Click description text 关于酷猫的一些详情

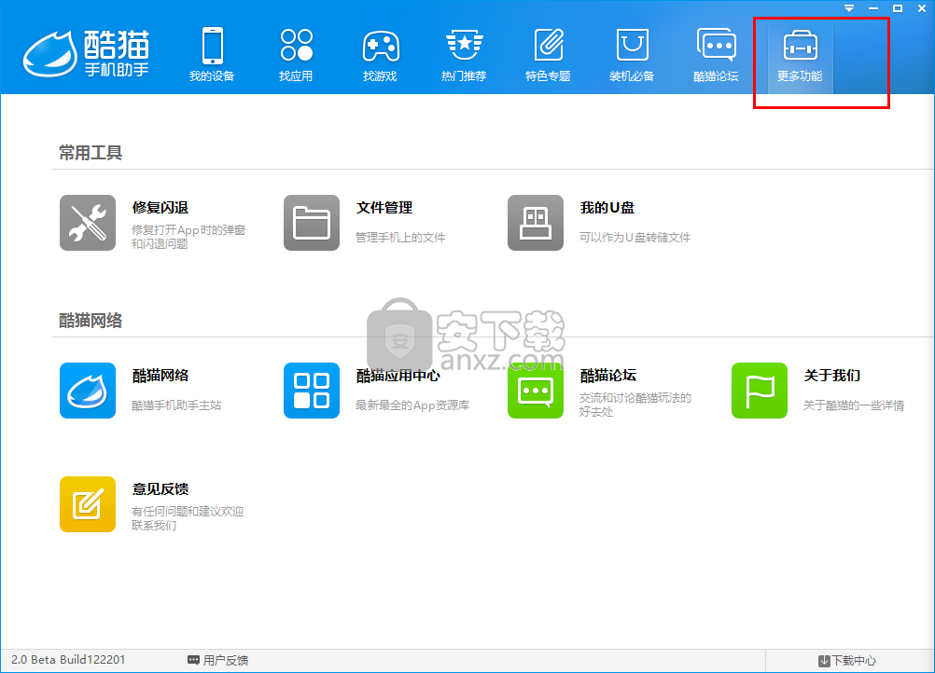(854, 405)
